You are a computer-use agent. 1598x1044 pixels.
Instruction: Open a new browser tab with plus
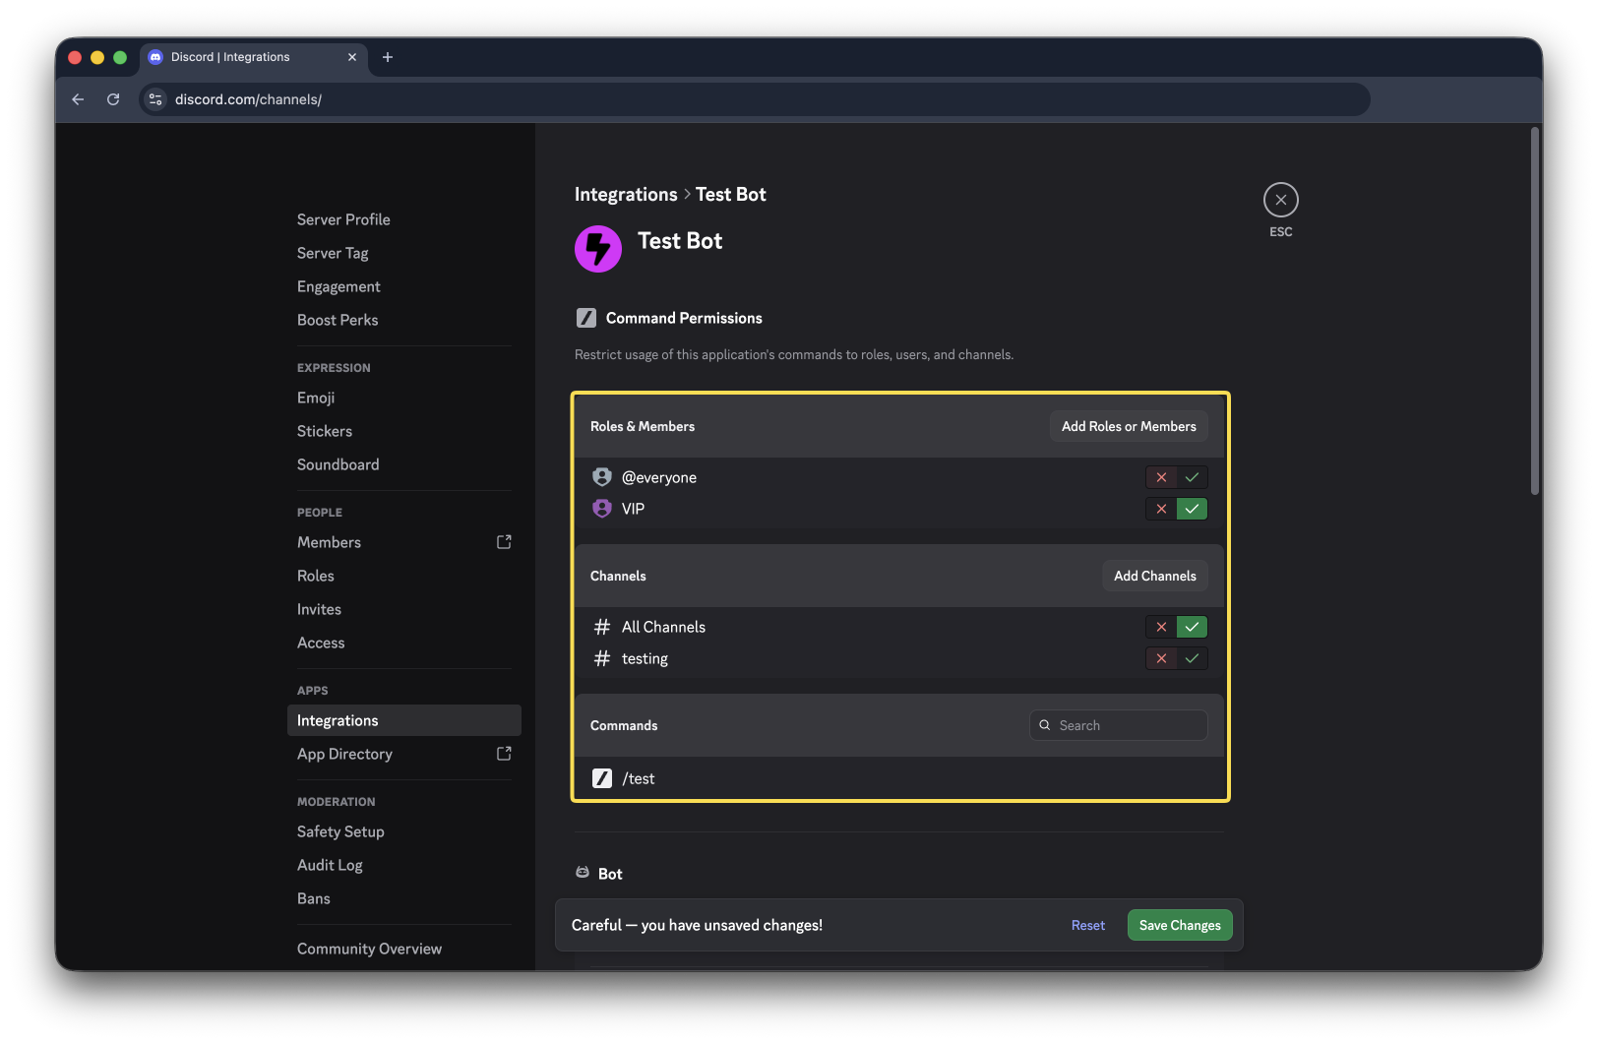tap(388, 57)
